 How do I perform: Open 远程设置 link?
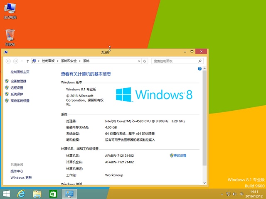[17, 87]
